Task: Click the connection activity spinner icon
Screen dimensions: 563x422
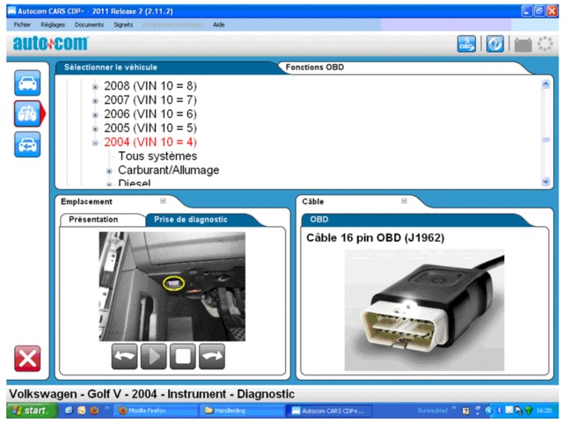Action: pos(545,44)
